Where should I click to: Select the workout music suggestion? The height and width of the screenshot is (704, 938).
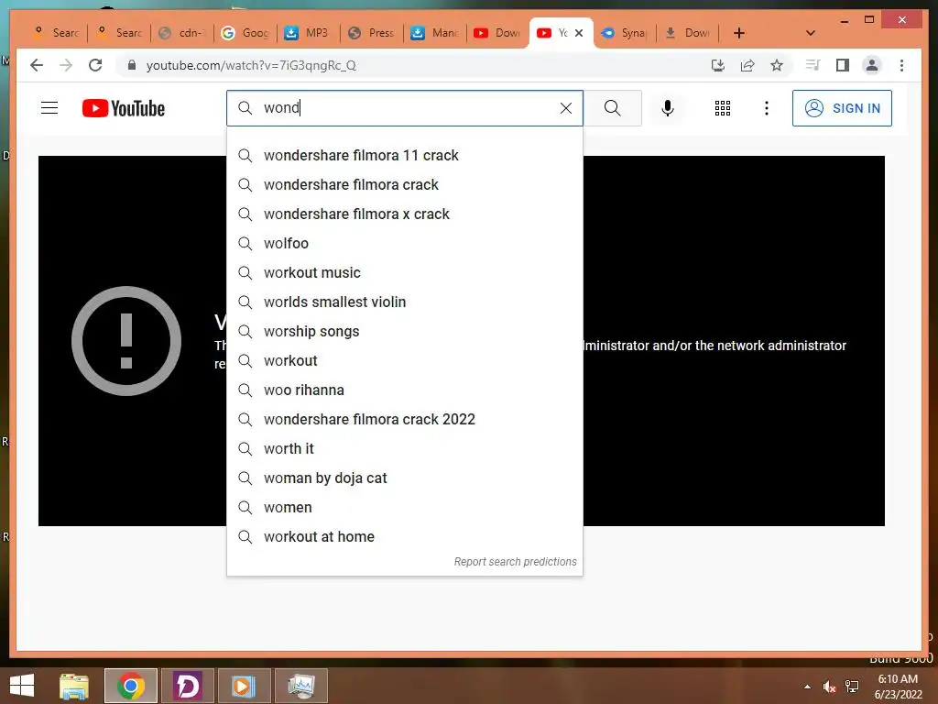(x=404, y=272)
